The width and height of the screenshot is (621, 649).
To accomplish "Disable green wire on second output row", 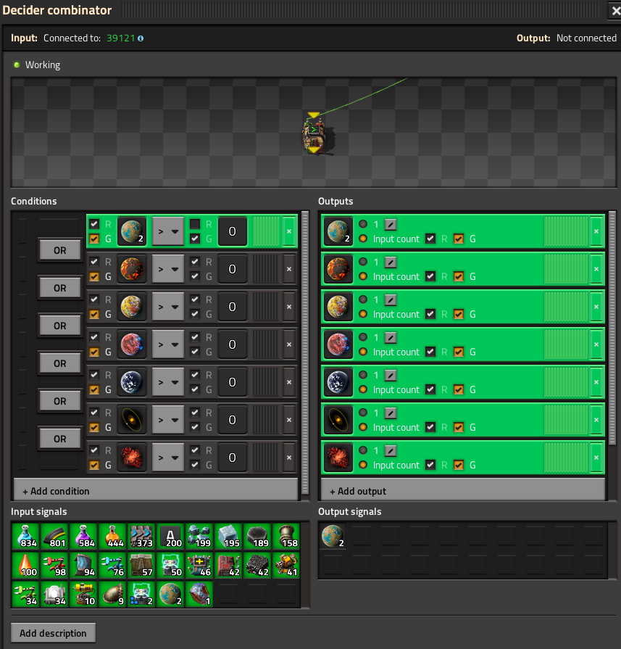I will click(x=459, y=276).
